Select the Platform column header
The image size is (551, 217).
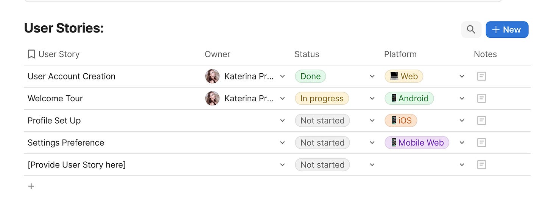coord(400,54)
